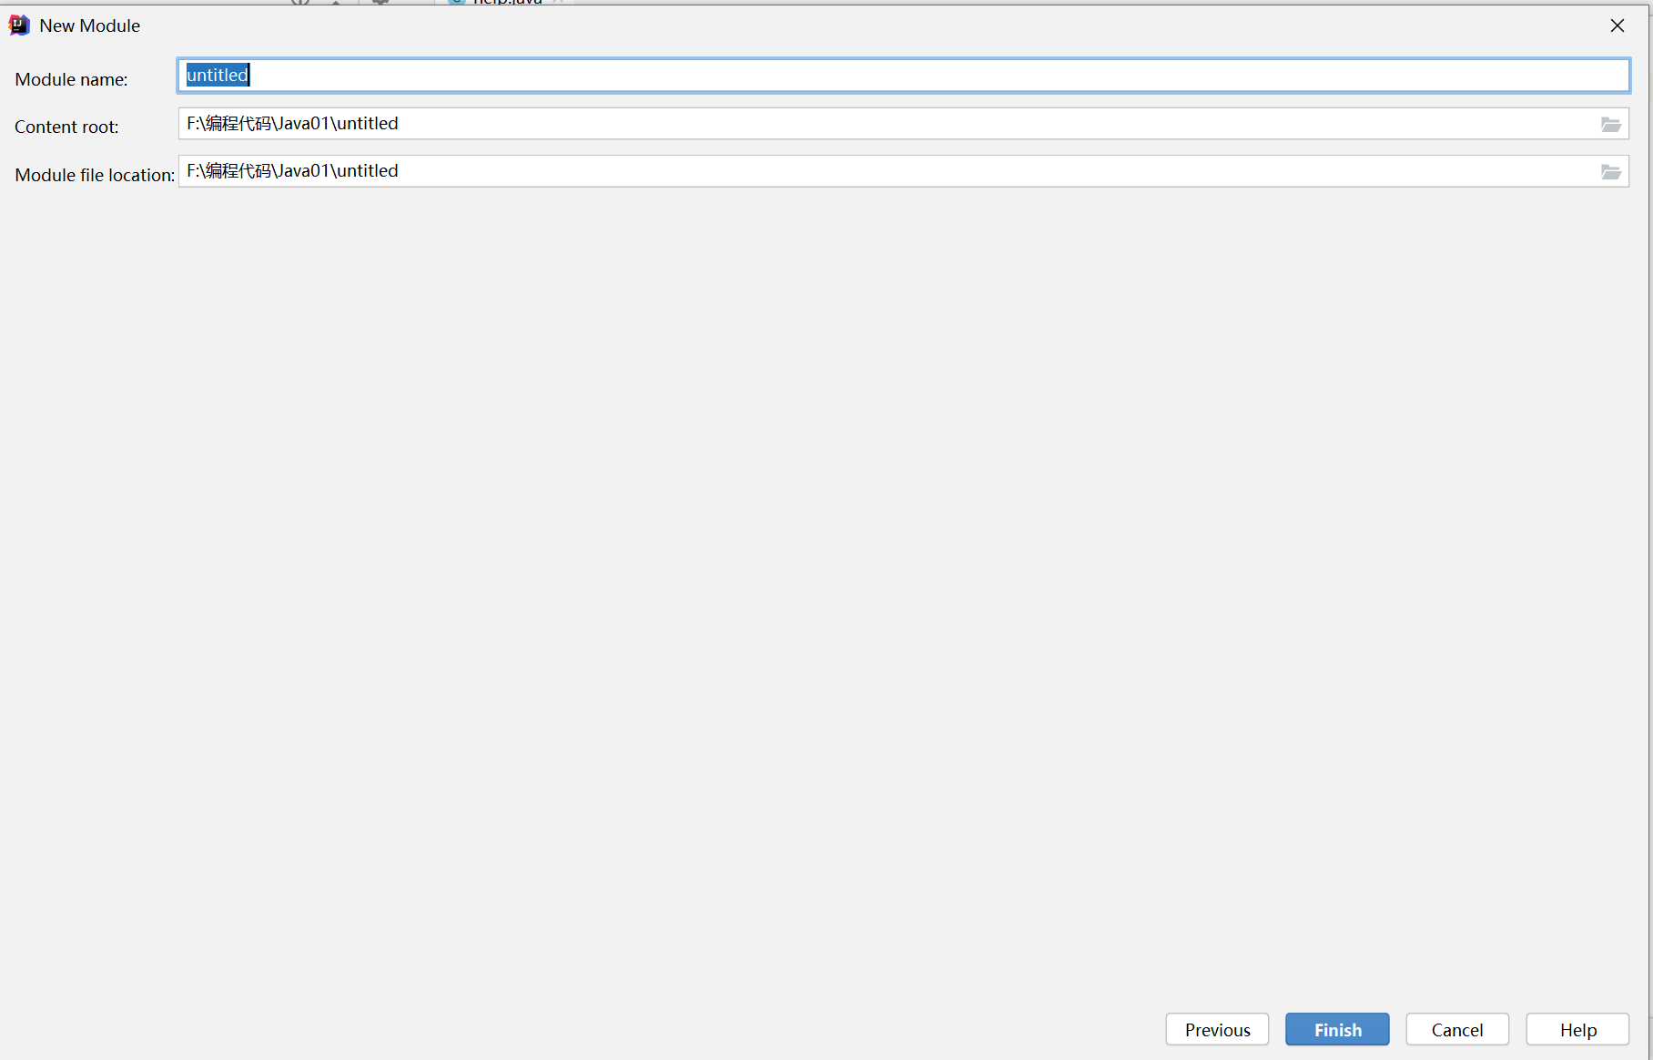Click the 'Content root:' label
1653x1060 pixels.
click(66, 127)
